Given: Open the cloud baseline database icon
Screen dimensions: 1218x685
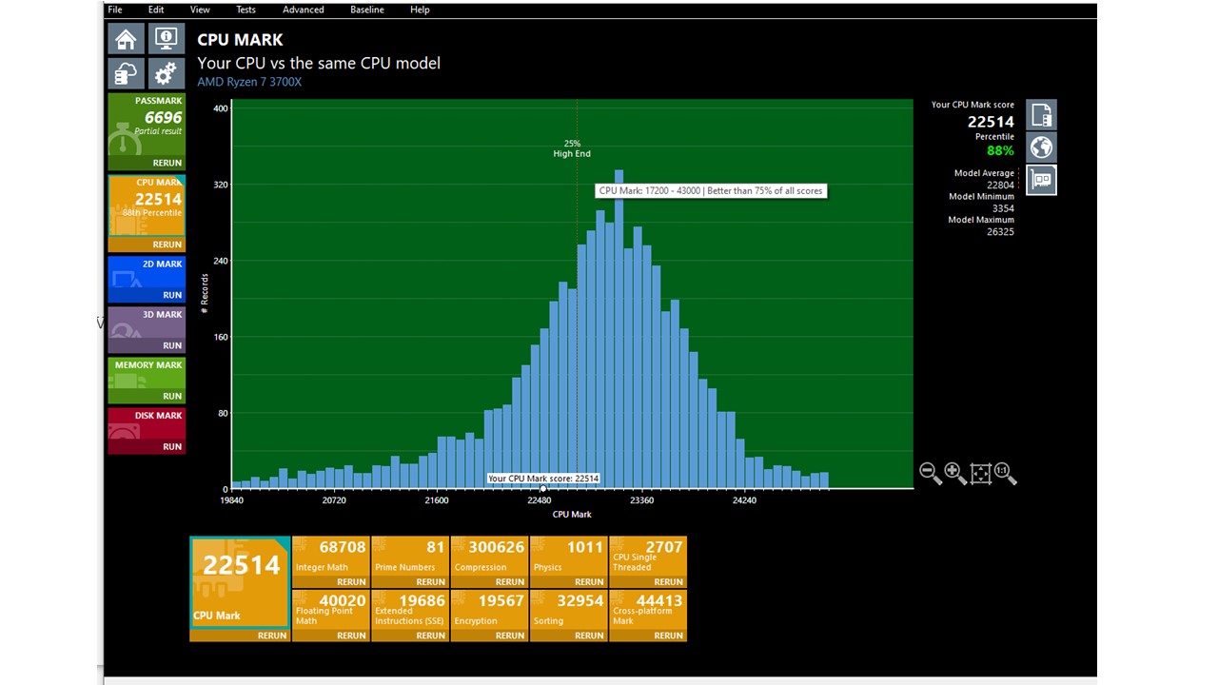Looking at the screenshot, I should tap(126, 73).
